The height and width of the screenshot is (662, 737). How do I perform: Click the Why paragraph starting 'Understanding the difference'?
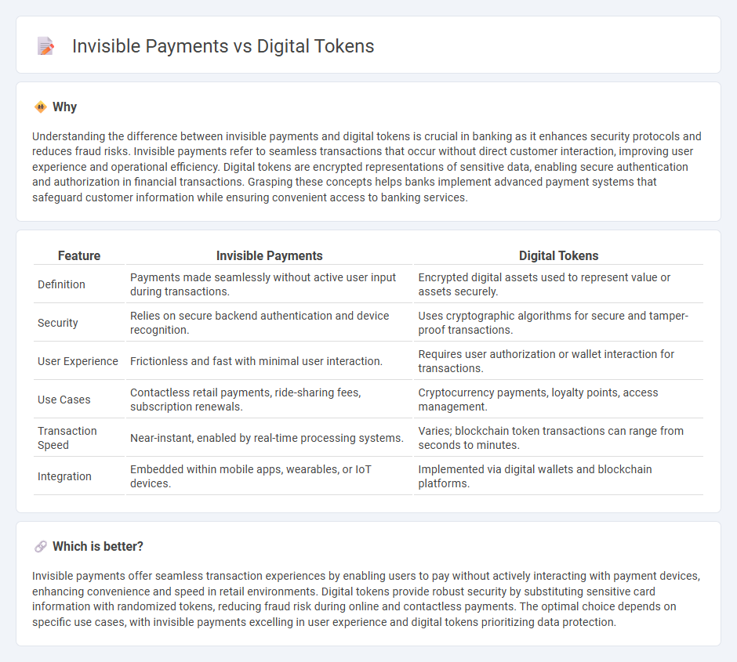pos(367,167)
